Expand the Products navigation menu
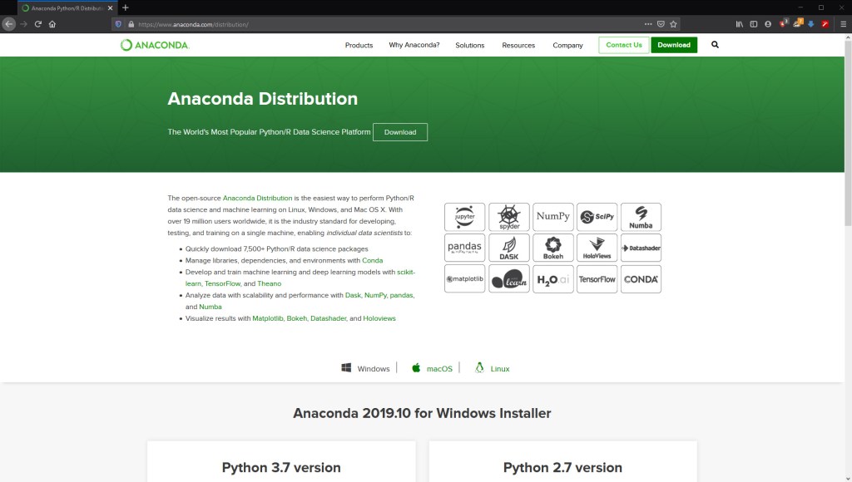852x482 pixels. [359, 45]
